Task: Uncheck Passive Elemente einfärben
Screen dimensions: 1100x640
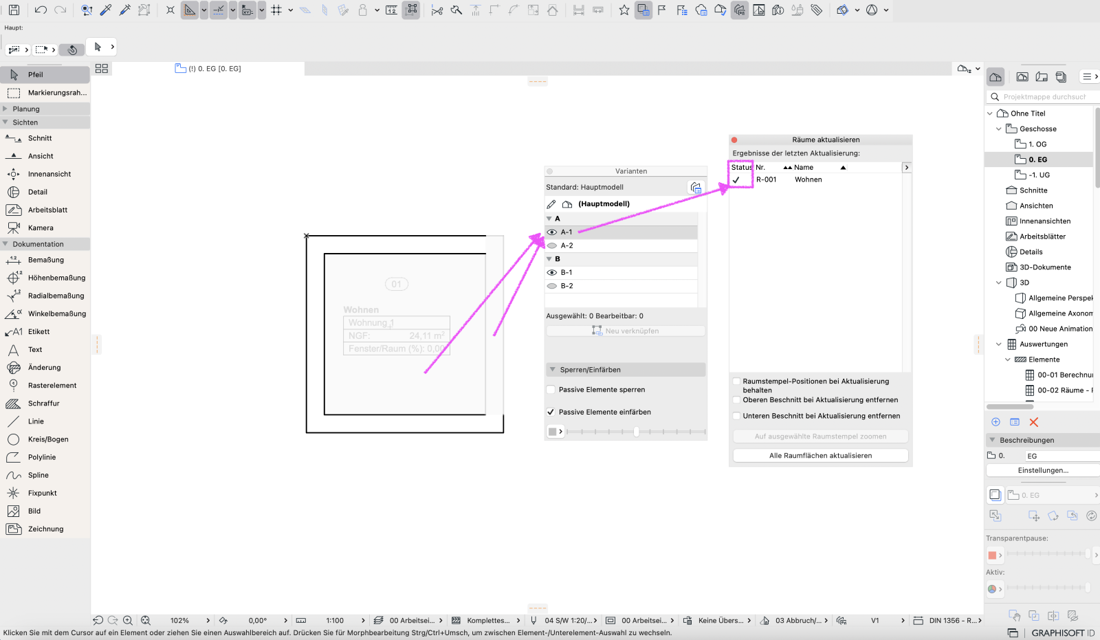Action: tap(551, 412)
